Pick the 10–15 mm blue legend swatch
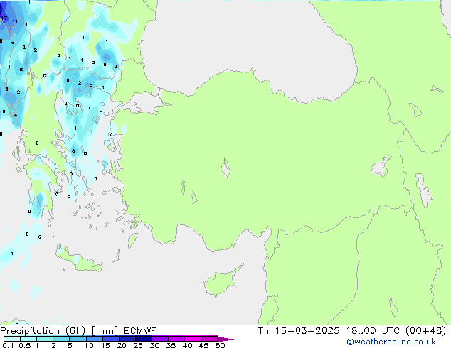The height and width of the screenshot is (348, 451). [94, 339]
